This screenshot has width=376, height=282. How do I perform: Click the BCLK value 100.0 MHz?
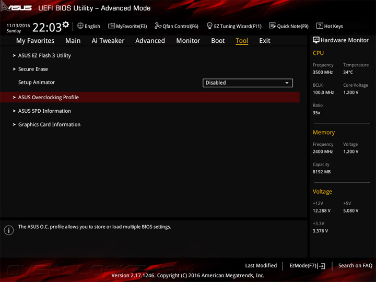point(323,92)
